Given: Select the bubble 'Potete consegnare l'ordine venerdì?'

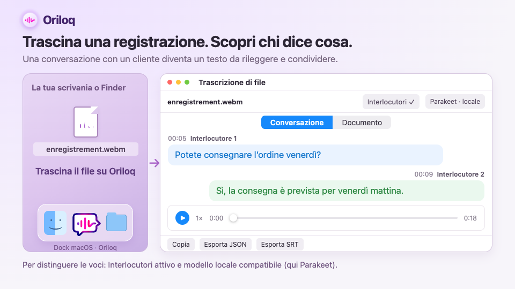Looking at the screenshot, I should coord(305,155).
